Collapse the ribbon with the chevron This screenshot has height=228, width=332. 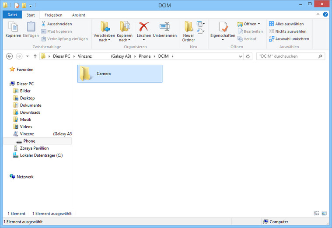318,14
